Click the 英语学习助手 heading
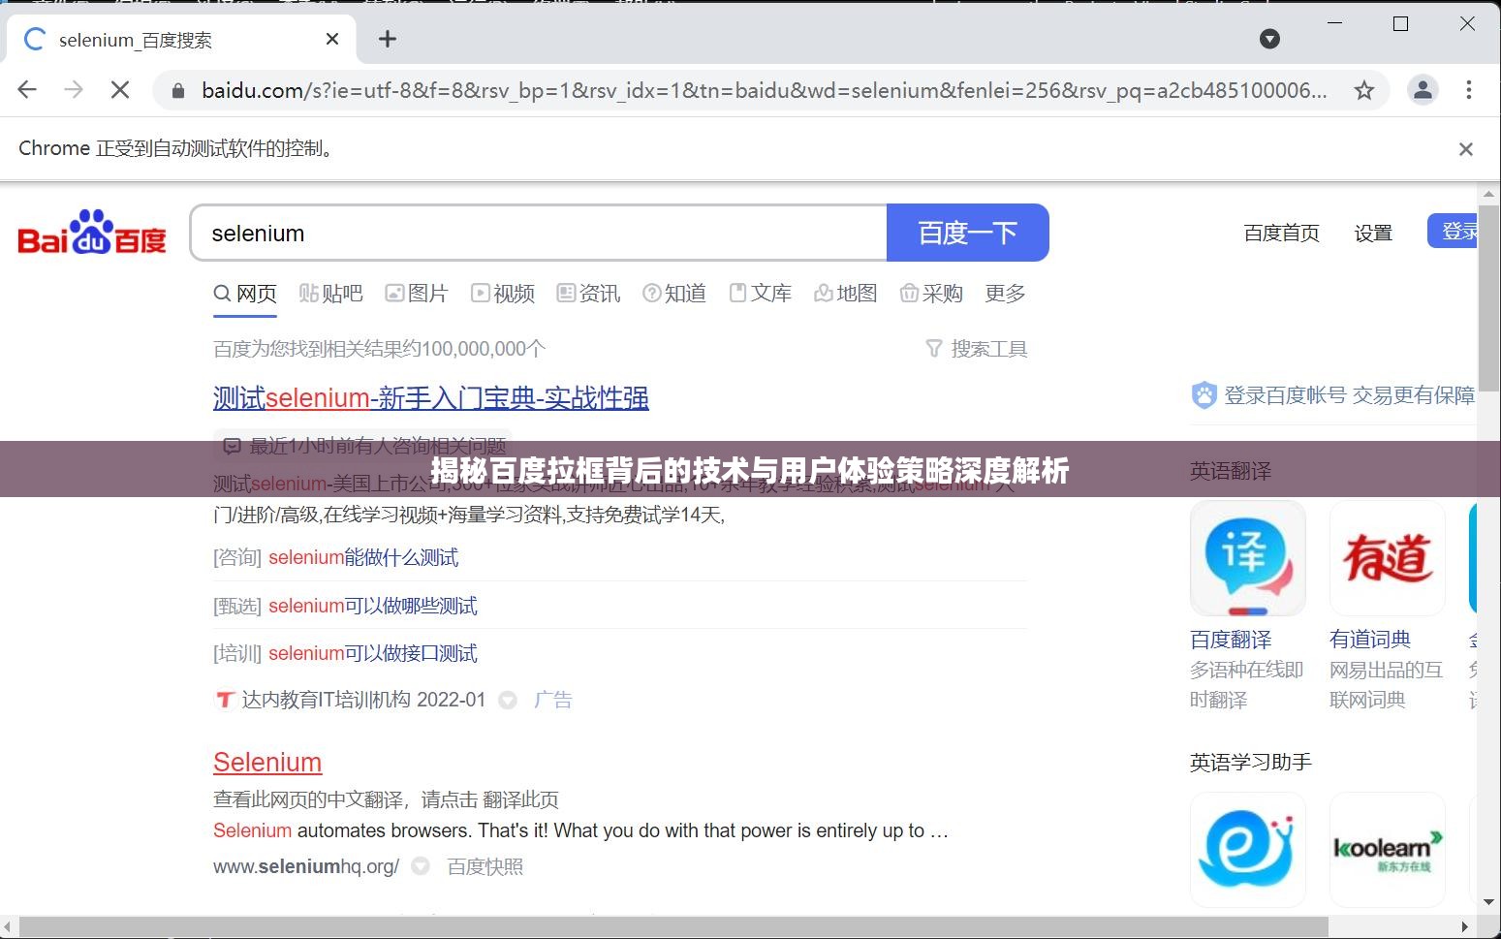Screen dimensions: 1501x939 click(1251, 763)
